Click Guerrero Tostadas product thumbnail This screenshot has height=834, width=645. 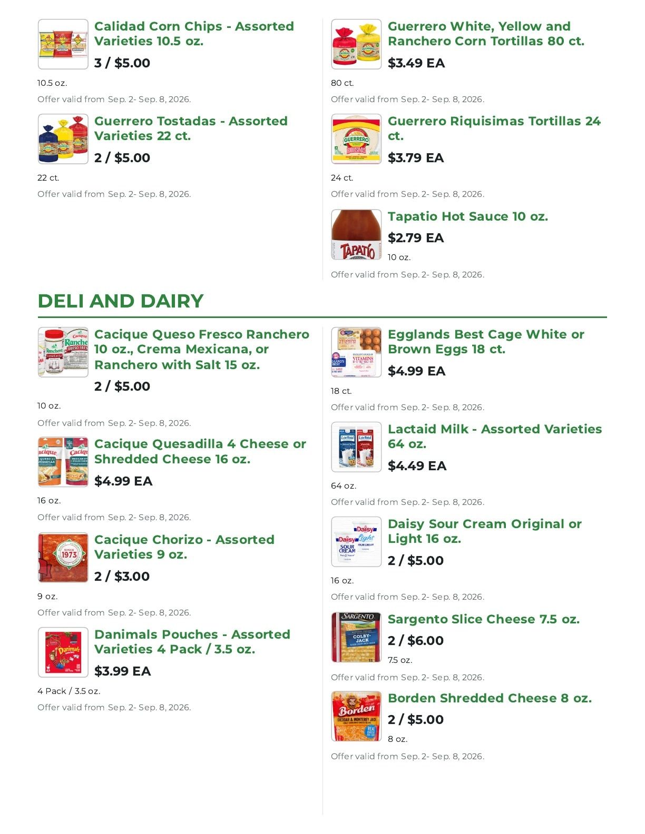[x=63, y=139]
